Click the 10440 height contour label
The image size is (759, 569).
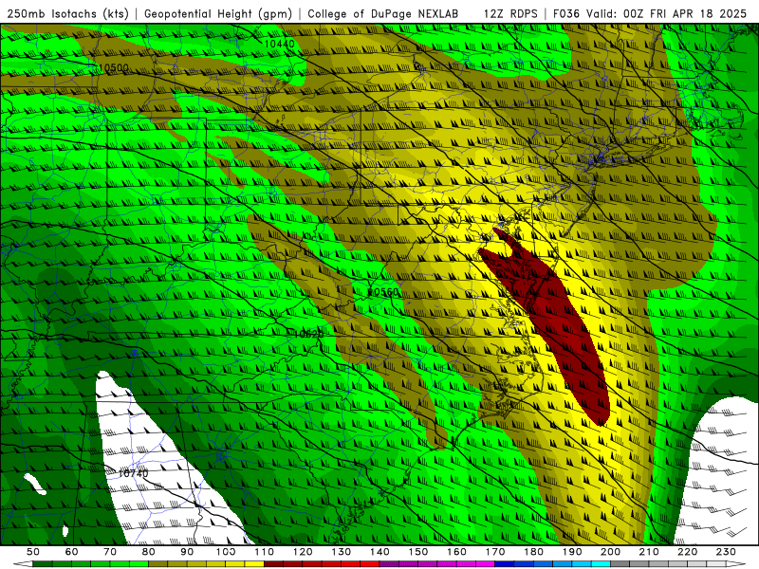tap(279, 44)
